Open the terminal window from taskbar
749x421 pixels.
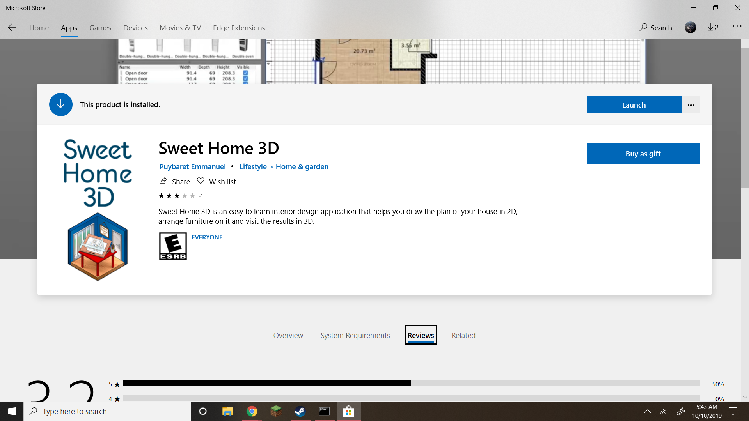pos(324,411)
